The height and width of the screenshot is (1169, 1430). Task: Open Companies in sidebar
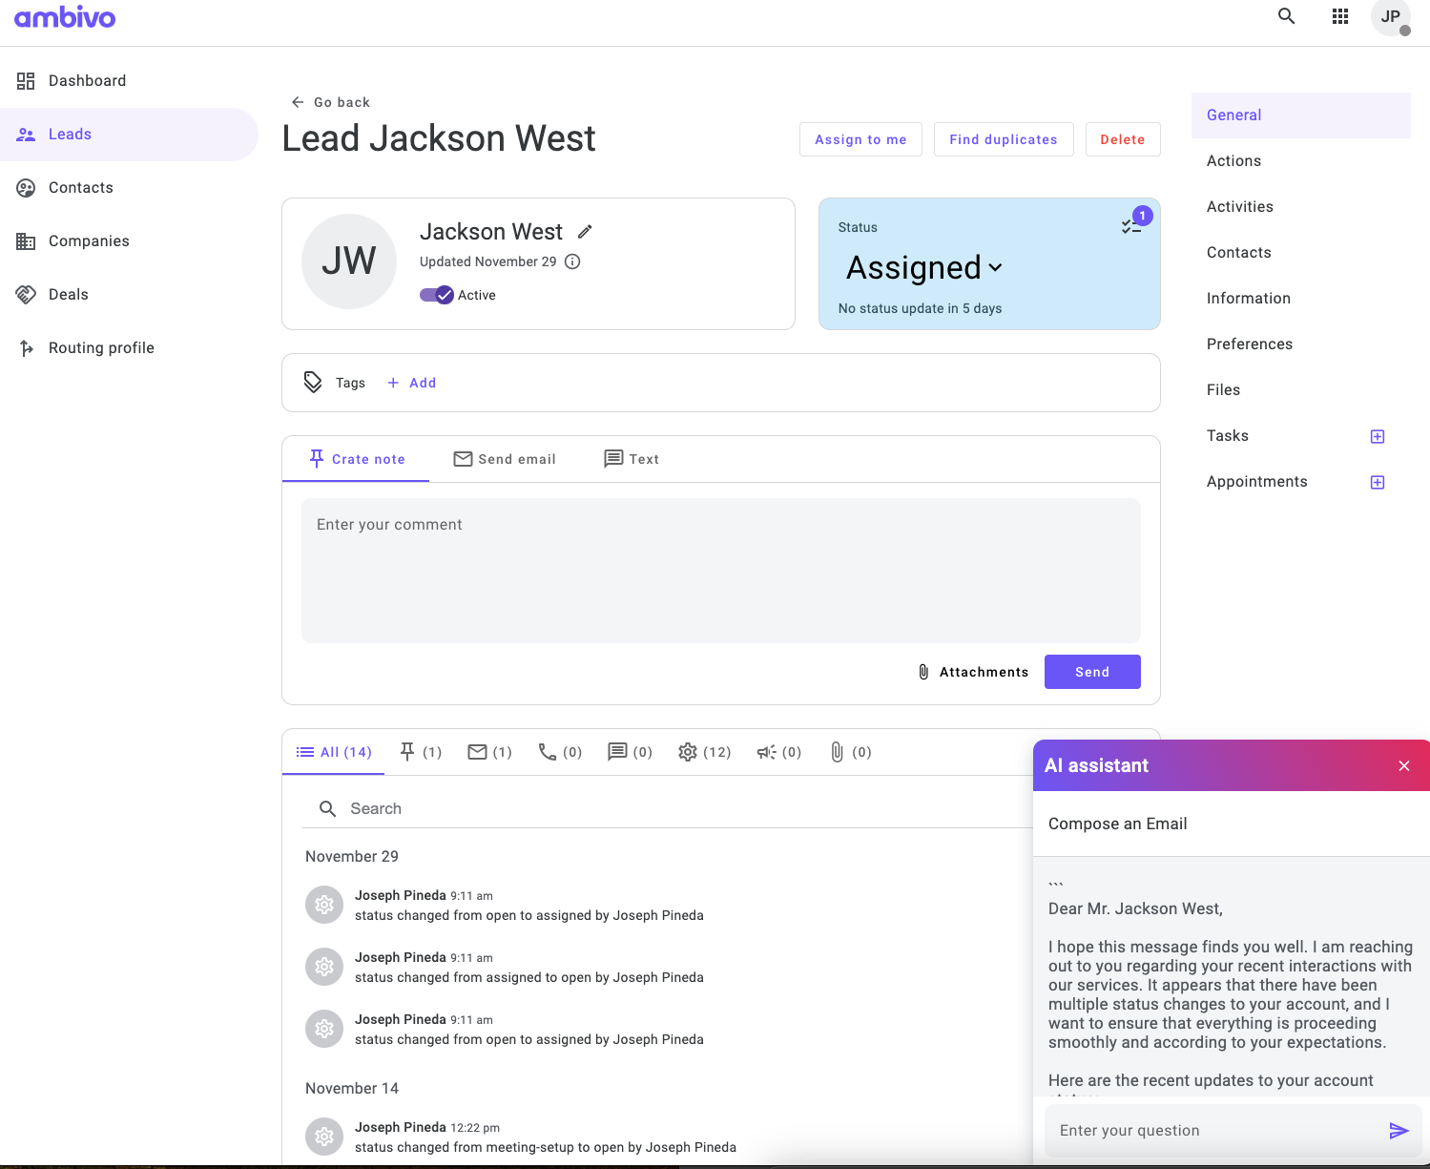[x=129, y=241]
